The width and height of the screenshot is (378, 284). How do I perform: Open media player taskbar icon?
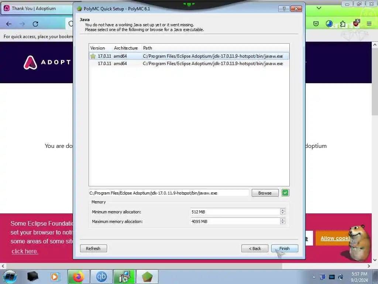click(55, 277)
